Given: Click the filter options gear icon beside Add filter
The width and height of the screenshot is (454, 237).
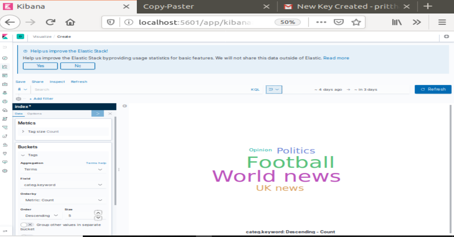Looking at the screenshot, I should 18,99.
